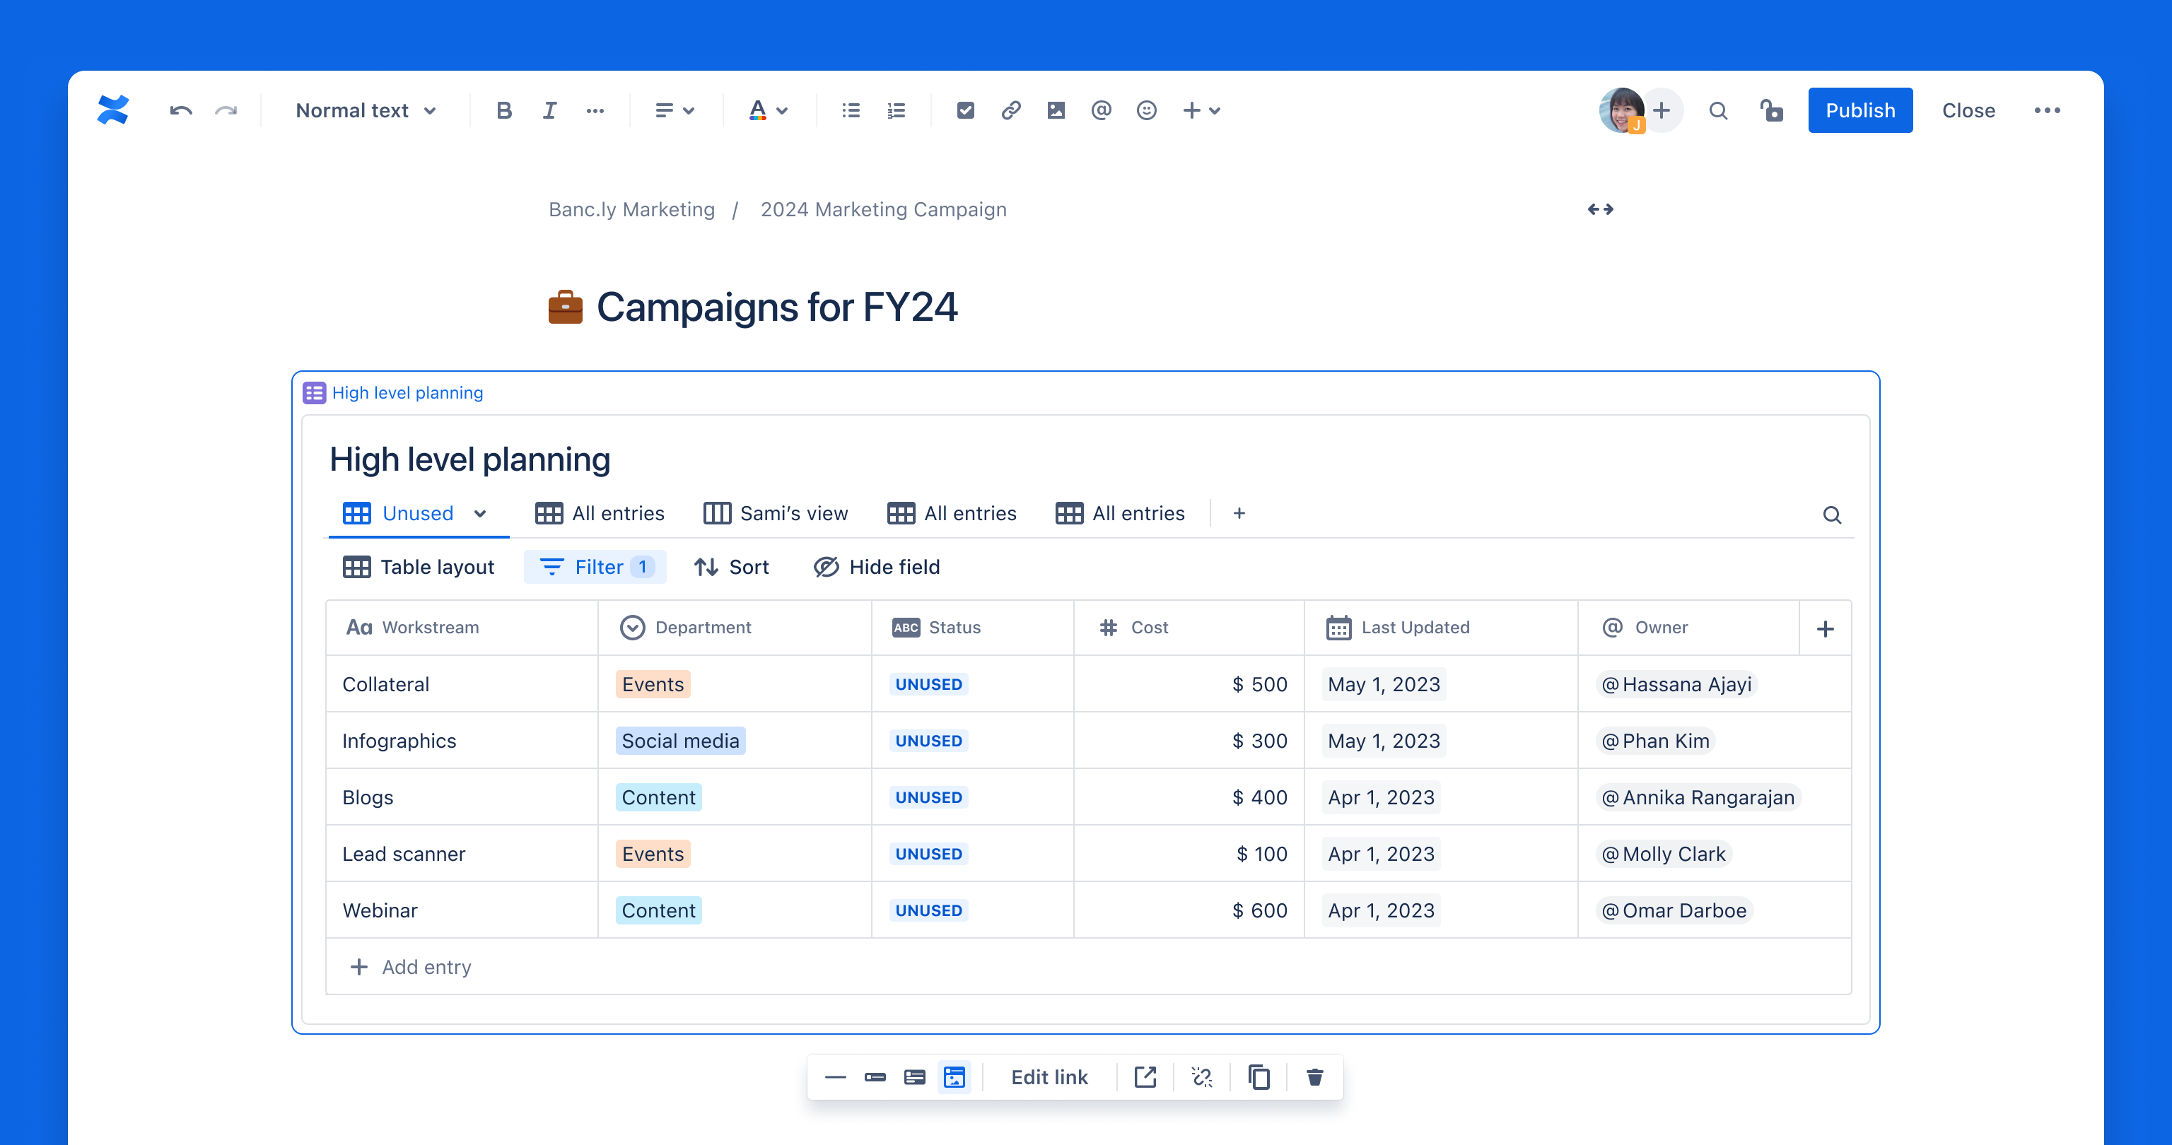Insert a link using the link icon
Screen dimensions: 2172x1145
point(1010,110)
